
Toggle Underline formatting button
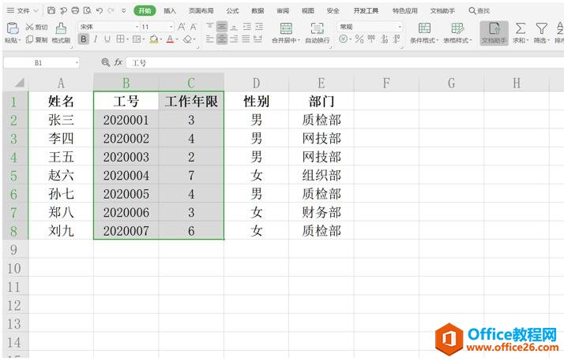[x=107, y=39]
